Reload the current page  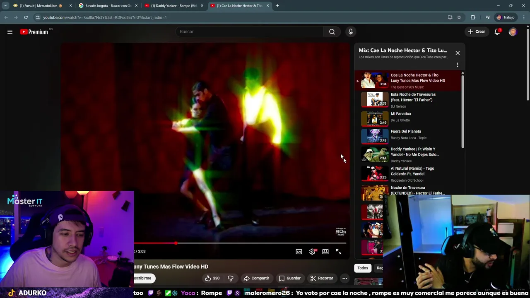26,17
